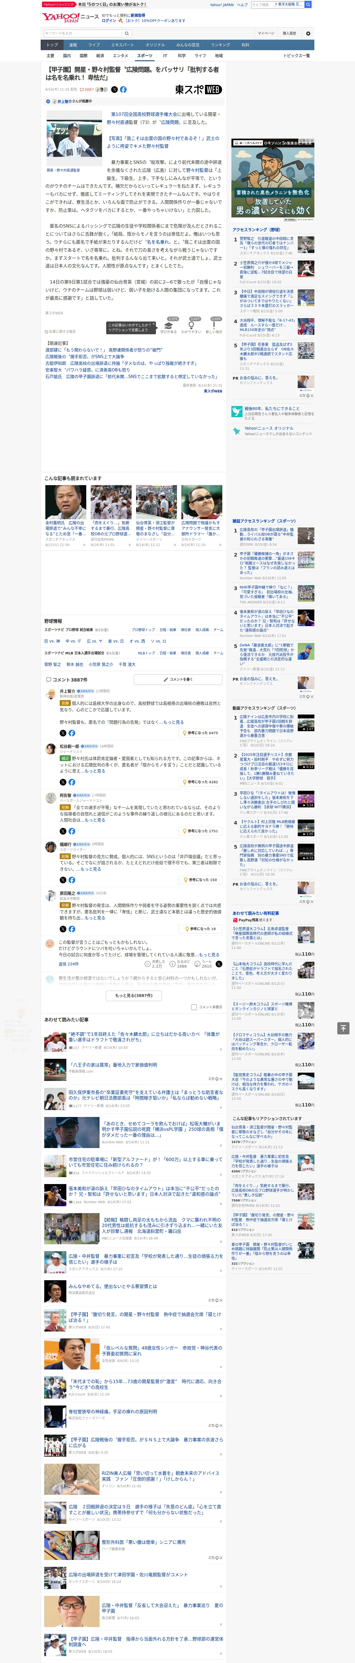Viewport: 355px width, 1663px height.
Task: Open the 速報 navigation tab
Action: tap(73, 45)
